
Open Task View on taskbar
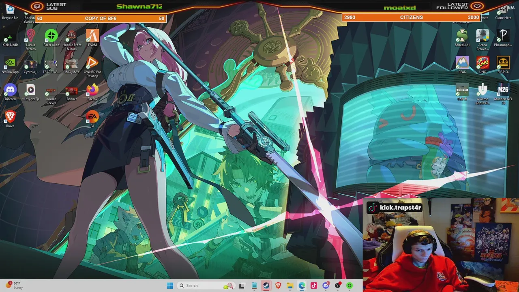(x=242, y=286)
